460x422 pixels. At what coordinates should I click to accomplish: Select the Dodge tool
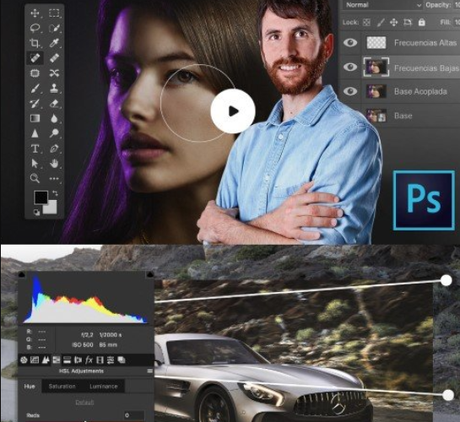click(54, 133)
